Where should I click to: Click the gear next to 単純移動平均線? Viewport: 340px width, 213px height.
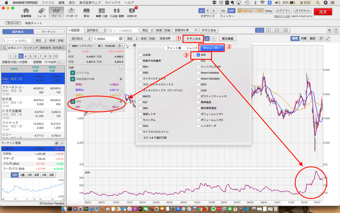tap(72, 79)
